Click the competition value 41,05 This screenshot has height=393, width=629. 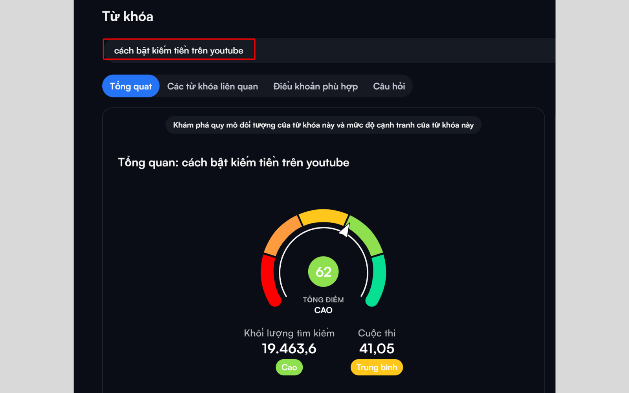377,349
